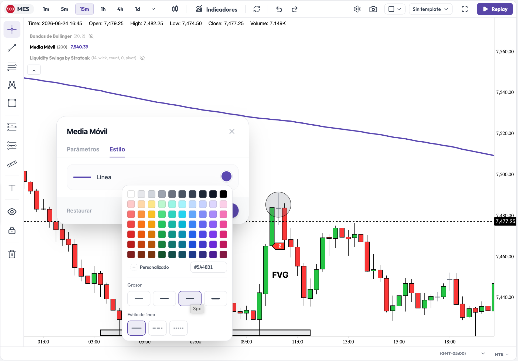Close the Media Móvil dialog
Screen dimensions: 518x361
tap(232, 132)
